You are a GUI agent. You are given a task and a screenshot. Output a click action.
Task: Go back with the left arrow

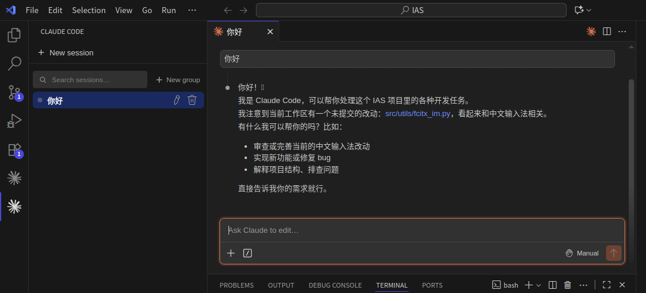click(227, 10)
